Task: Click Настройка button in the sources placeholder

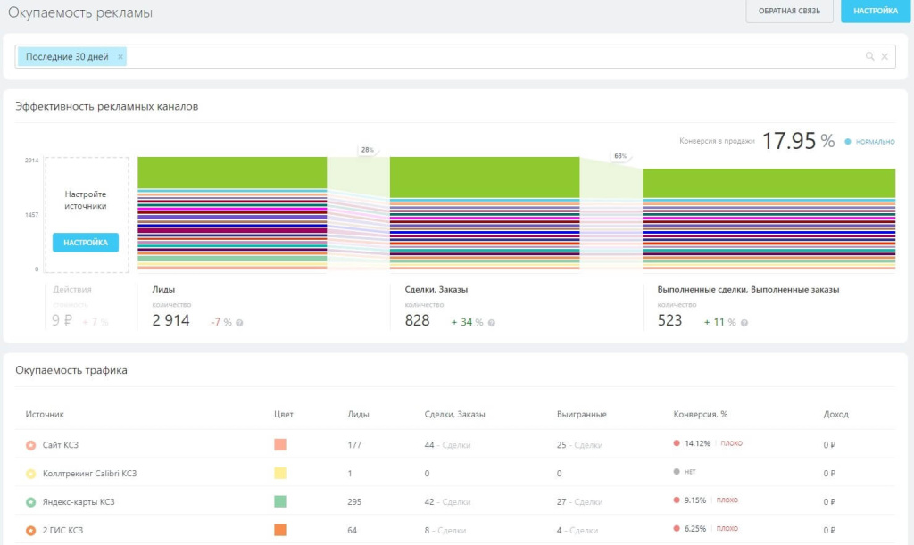Action: coord(85,243)
